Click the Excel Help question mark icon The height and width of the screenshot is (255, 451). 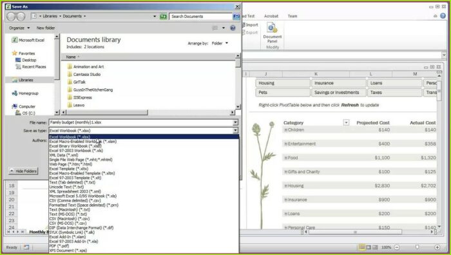(443, 16)
